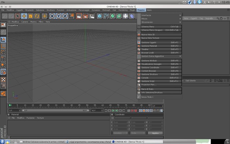
Task: Go to start of animation button
Action: pos(106,110)
